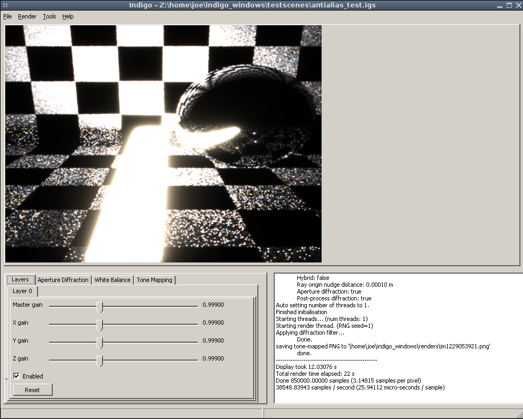The width and height of the screenshot is (523, 419).
Task: Click the Master gain slider handle
Action: click(100, 307)
